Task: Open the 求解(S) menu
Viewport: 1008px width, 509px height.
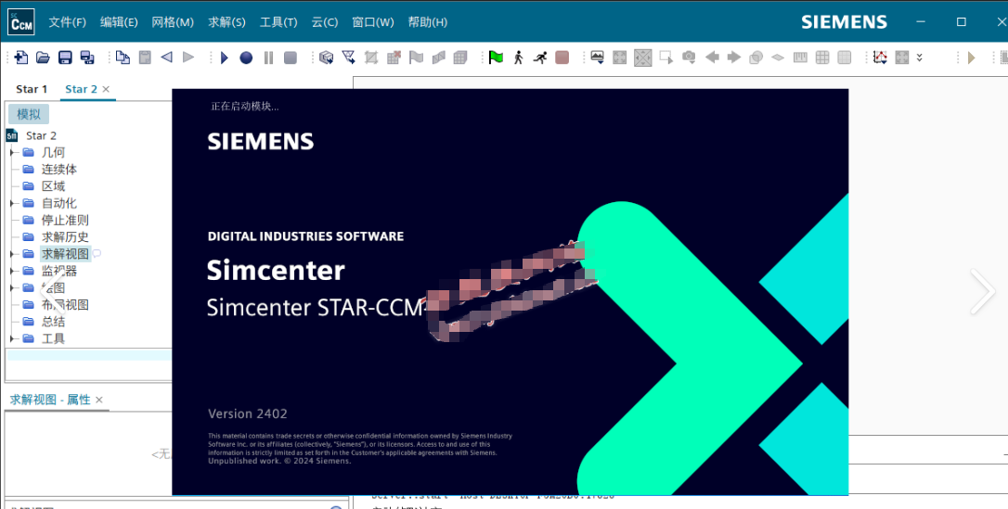Action: click(226, 22)
